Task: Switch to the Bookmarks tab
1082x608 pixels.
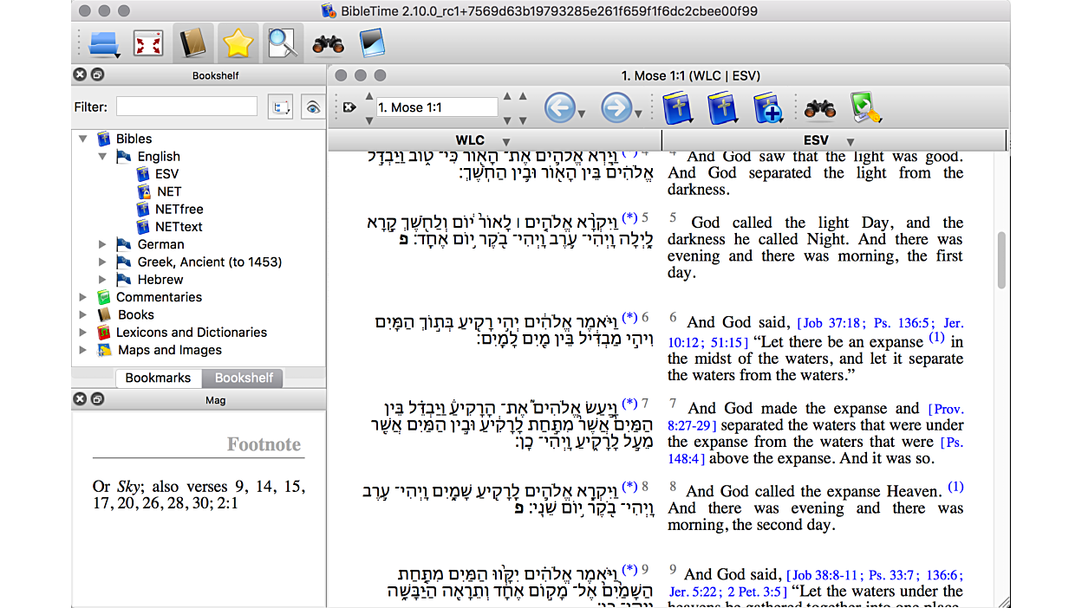Action: (x=158, y=378)
